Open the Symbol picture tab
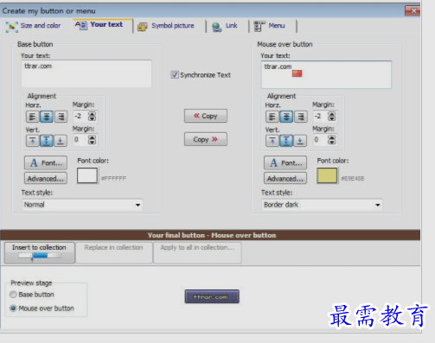Screen dimensions: 435x343 [166, 26]
